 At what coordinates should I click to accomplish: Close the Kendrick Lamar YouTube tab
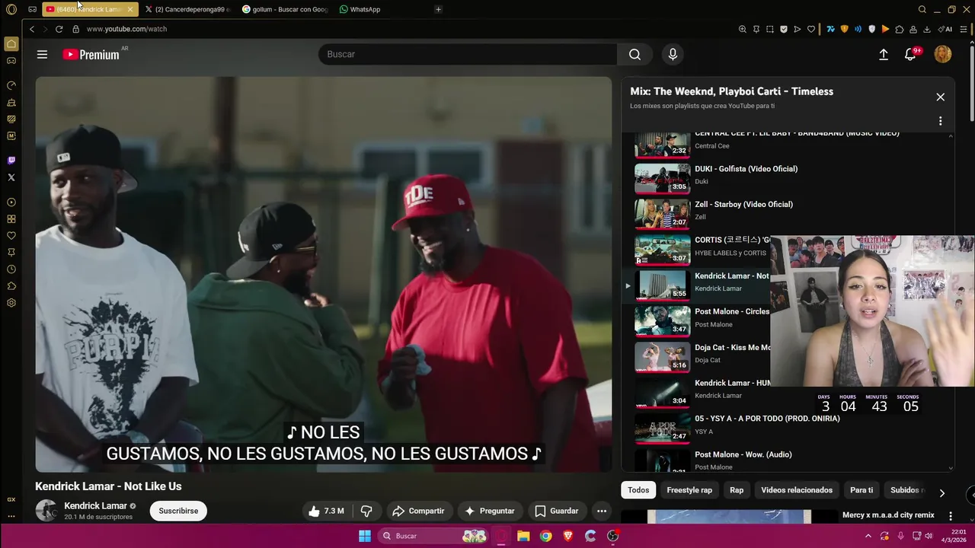click(x=130, y=9)
